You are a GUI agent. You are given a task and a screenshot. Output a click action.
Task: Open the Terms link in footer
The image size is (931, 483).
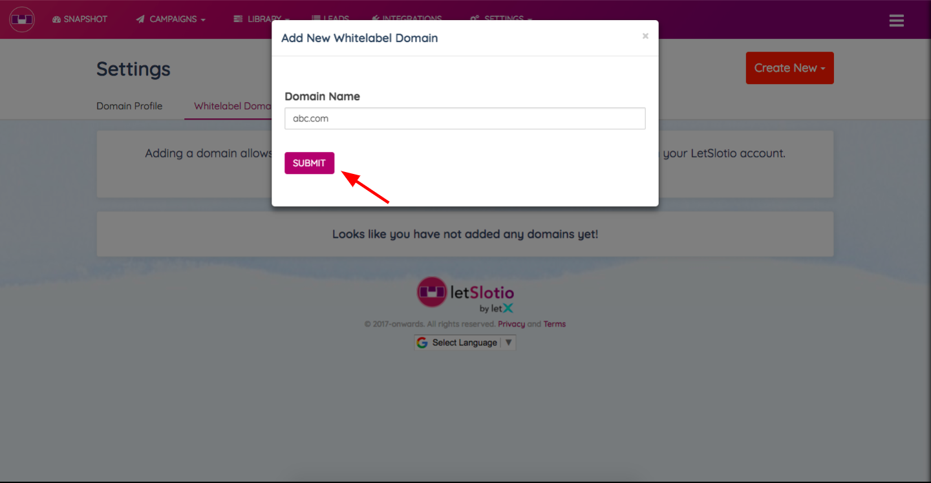click(555, 324)
